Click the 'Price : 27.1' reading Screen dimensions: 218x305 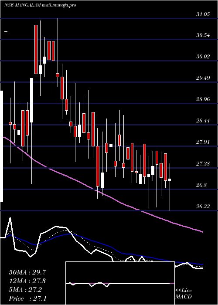pos(27,298)
